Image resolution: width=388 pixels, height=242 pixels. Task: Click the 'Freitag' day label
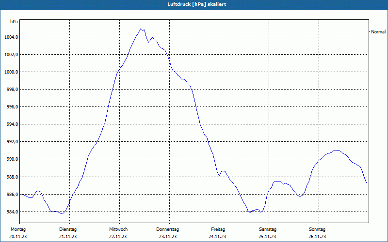pos(218,229)
